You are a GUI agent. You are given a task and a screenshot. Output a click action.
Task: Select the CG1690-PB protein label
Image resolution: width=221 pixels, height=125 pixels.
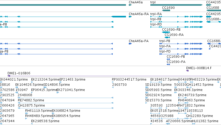(x=176, y=57)
